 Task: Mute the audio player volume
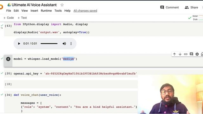64,44
